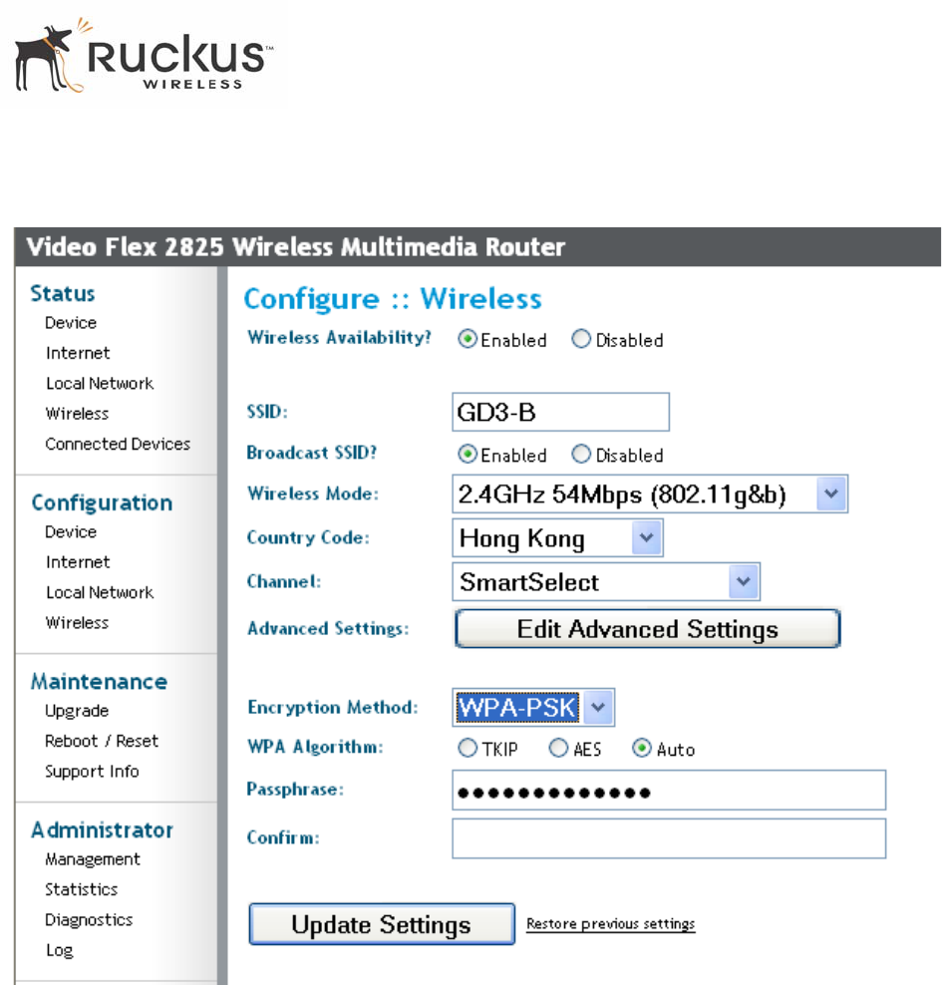Disable Wireless Availability radio button
This screenshot has width=942, height=985.
(581, 339)
